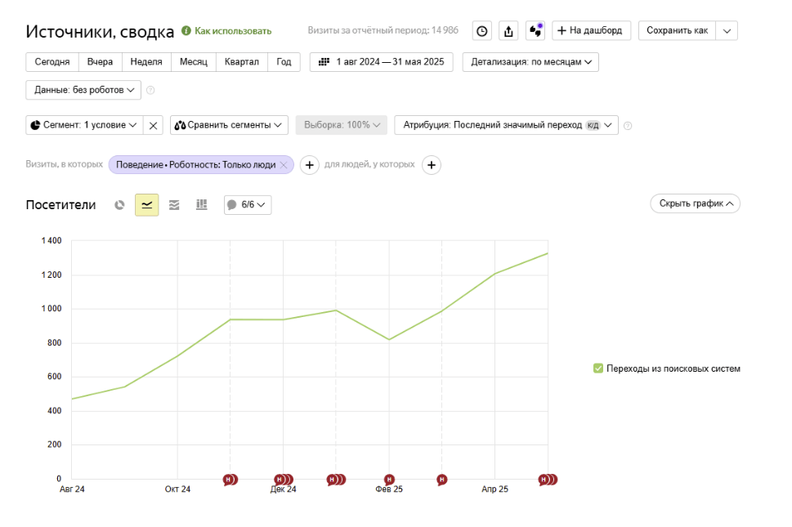Click the info icon beside Как использовать
Viewport: 792px width, 527px height.
point(186,31)
